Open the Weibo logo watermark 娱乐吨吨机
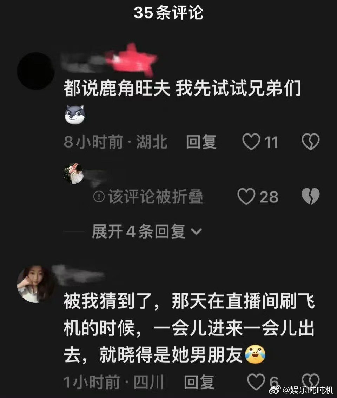337x398 pixels. point(301,390)
